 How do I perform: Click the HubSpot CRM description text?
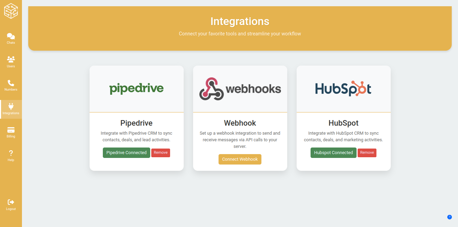(x=343, y=136)
